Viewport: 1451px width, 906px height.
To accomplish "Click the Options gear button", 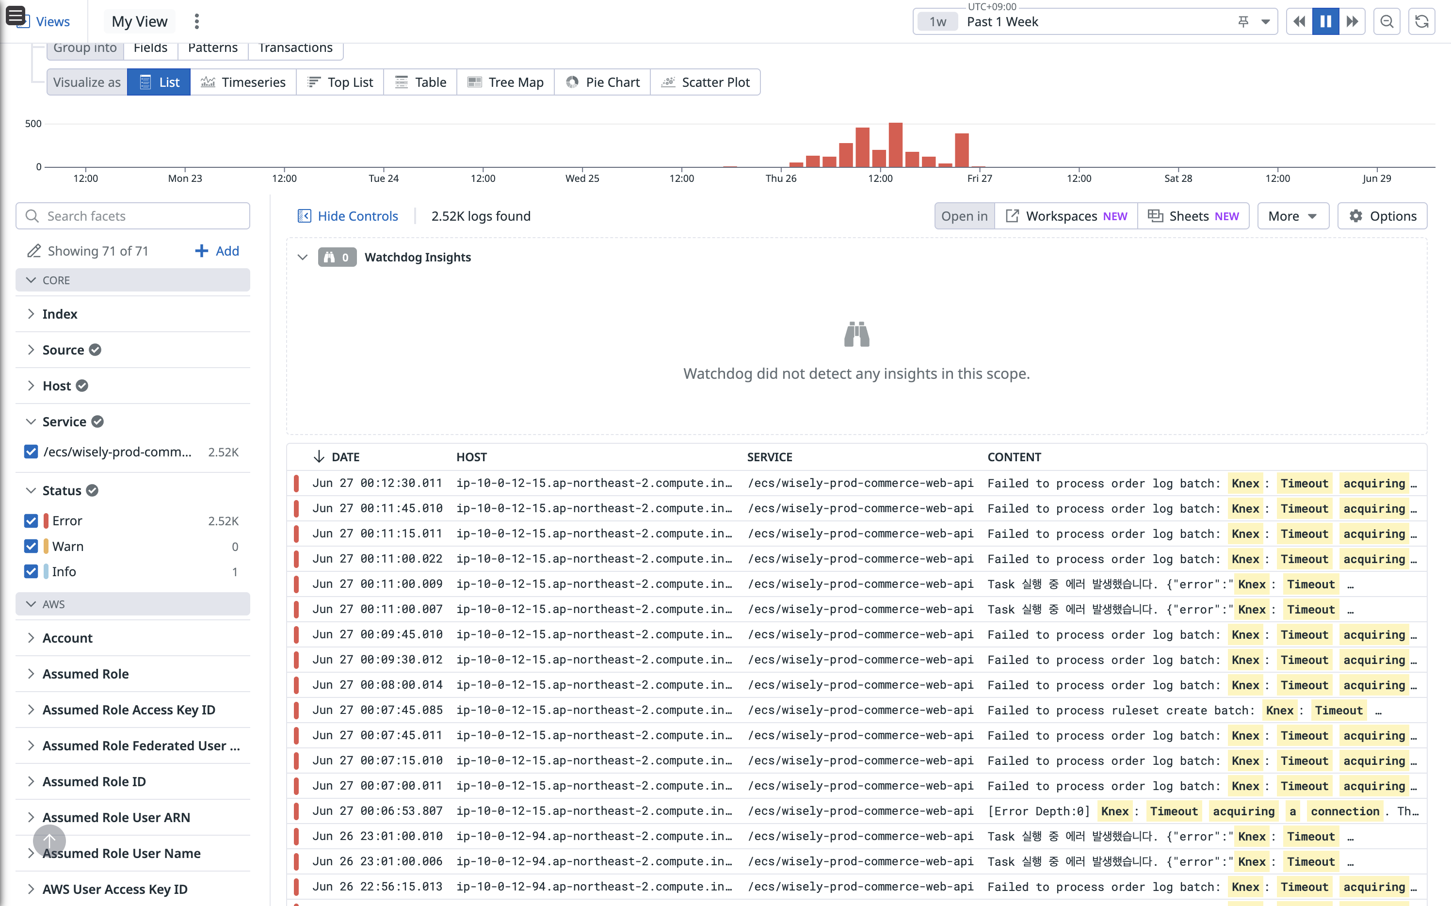I will (x=1382, y=216).
